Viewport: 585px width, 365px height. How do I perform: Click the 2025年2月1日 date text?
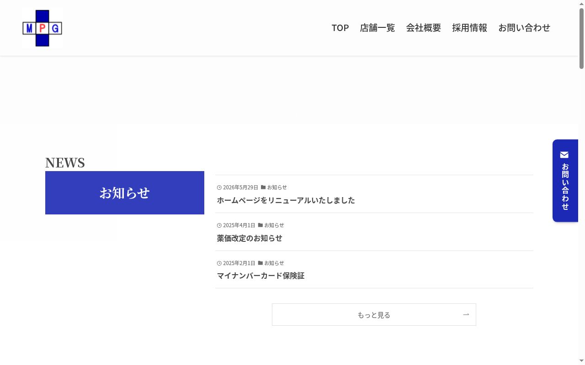point(239,263)
